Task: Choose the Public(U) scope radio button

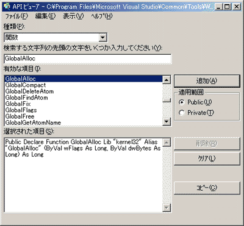Action: (195, 102)
